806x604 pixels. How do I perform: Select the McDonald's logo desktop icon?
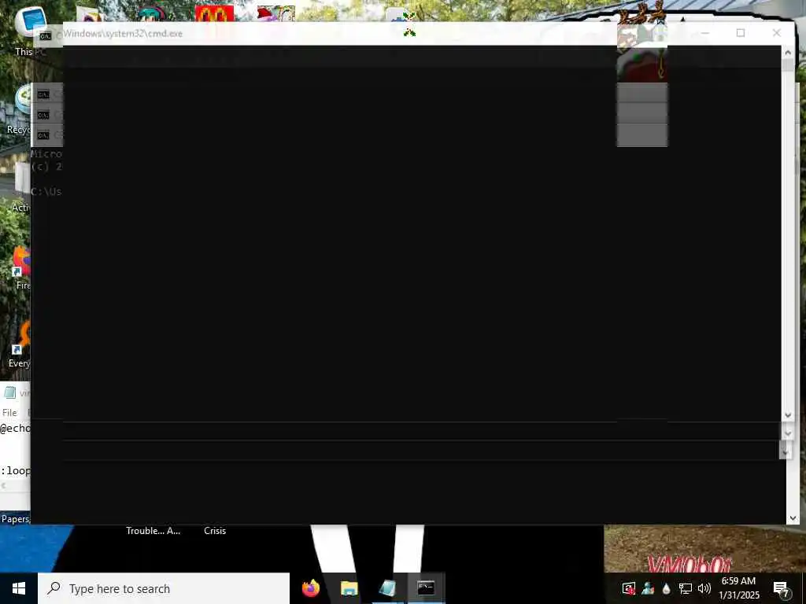click(x=214, y=13)
